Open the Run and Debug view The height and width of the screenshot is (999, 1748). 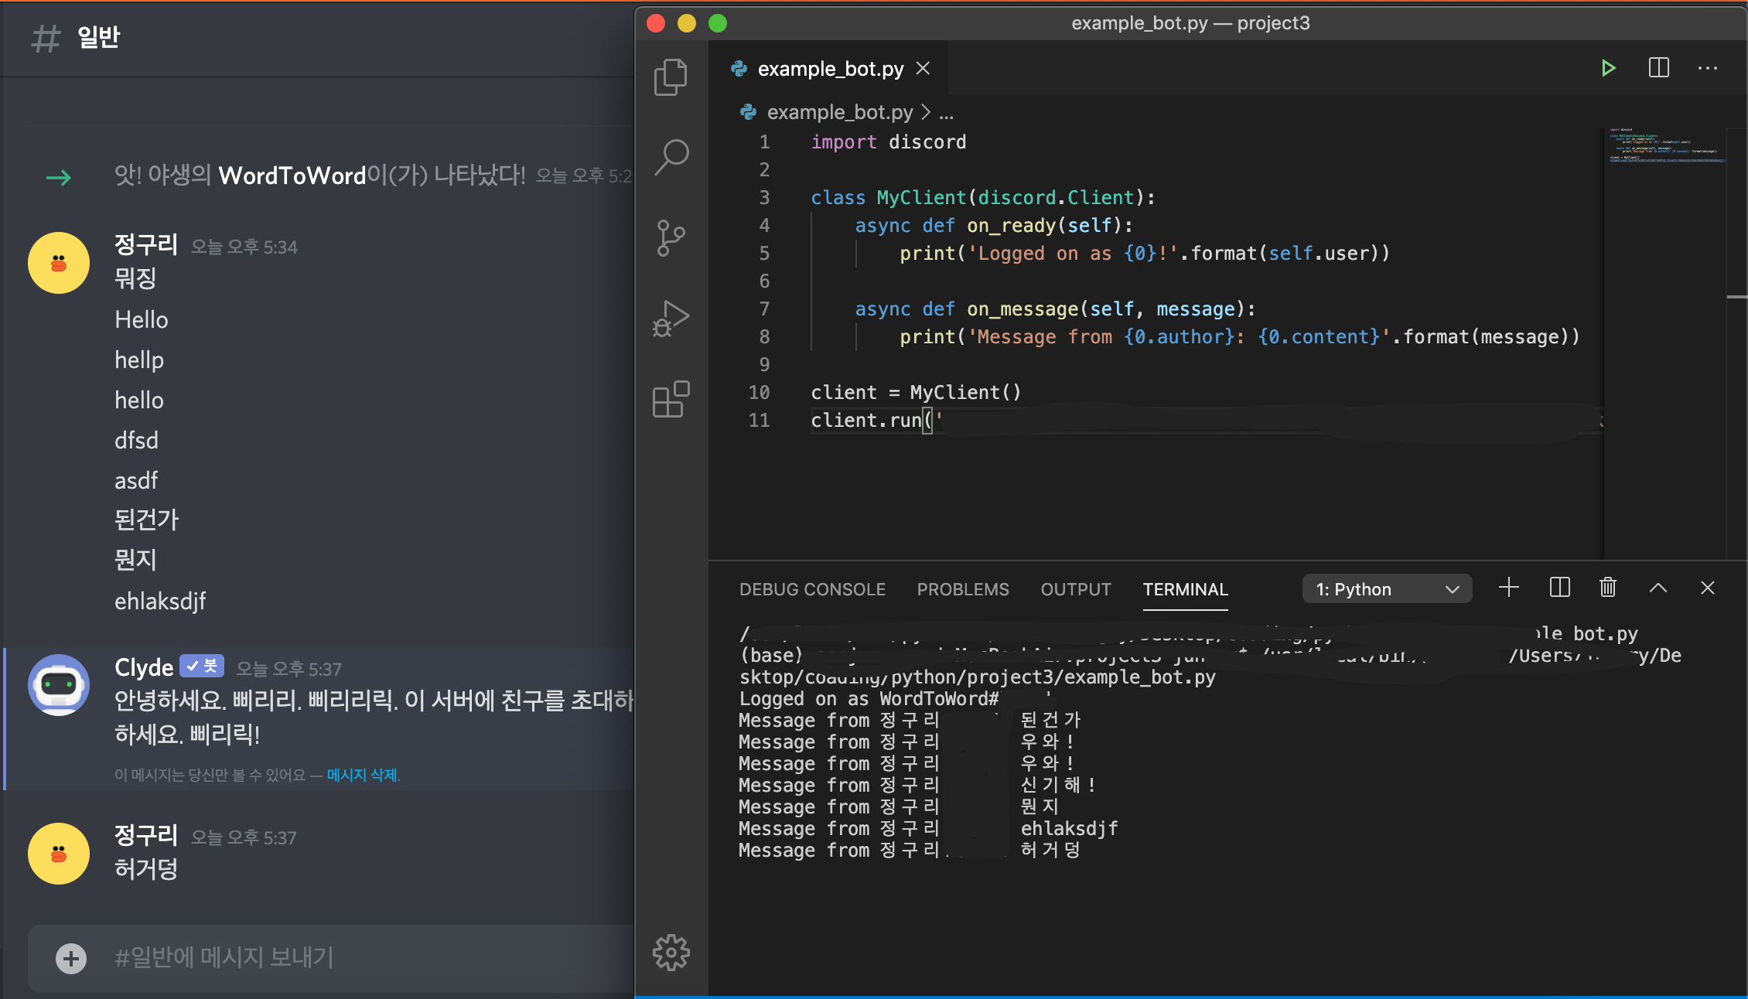(670, 318)
